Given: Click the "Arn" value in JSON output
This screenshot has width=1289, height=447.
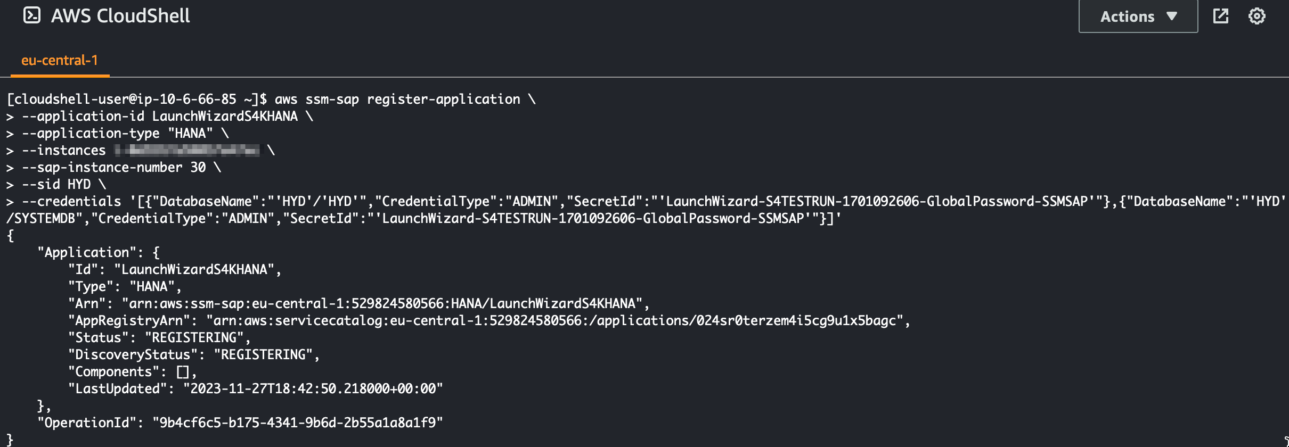Looking at the screenshot, I should (x=382, y=303).
